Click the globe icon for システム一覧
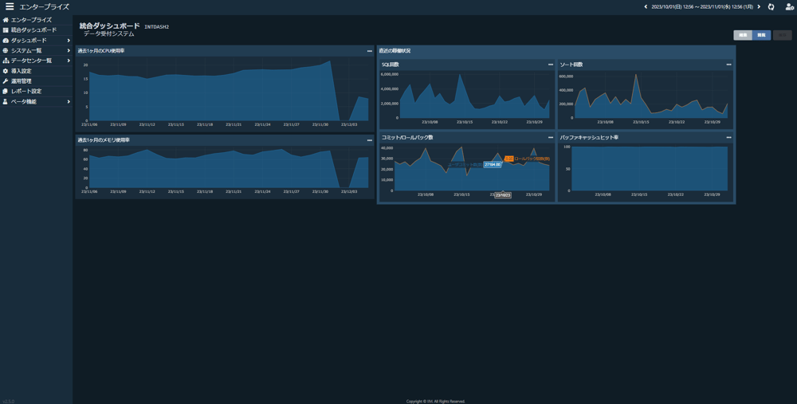Image resolution: width=797 pixels, height=404 pixels. click(x=6, y=50)
